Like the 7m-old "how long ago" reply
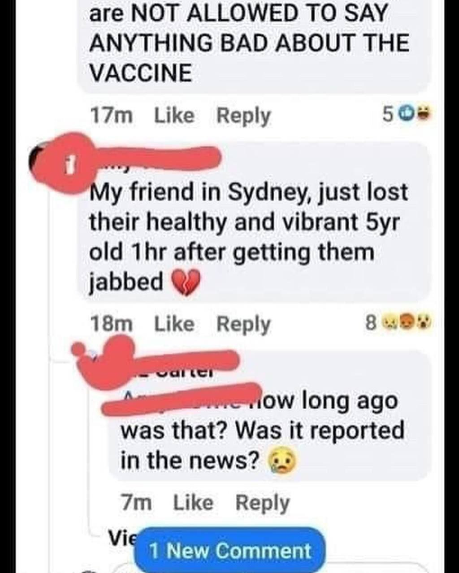This screenshot has height=573, width=459. (x=193, y=502)
